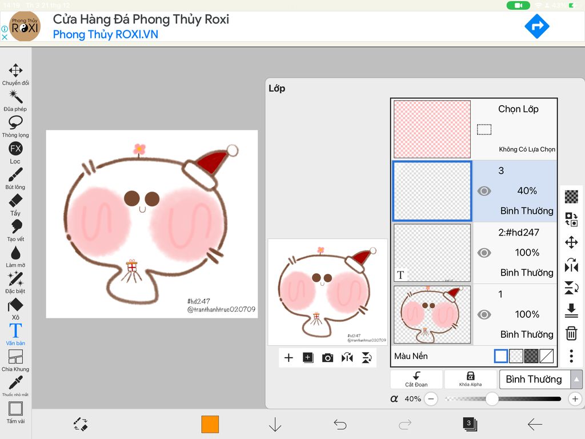Hide layer 2:#hd247 with its eye icon
585x439 pixels.
(x=484, y=253)
